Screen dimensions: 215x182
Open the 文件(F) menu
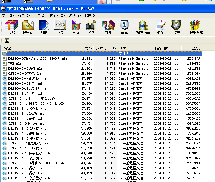[x=8, y=16]
